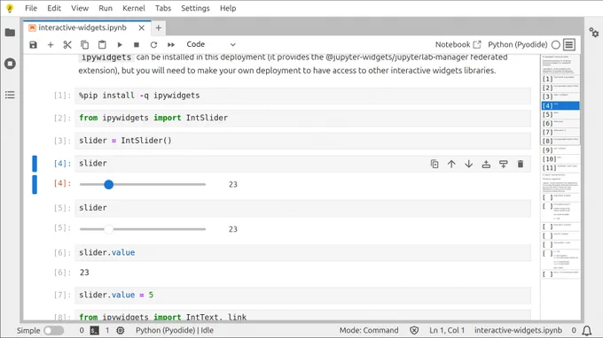Image resolution: width=603 pixels, height=338 pixels.
Task: Restart the kernel icon
Action: [x=153, y=45]
